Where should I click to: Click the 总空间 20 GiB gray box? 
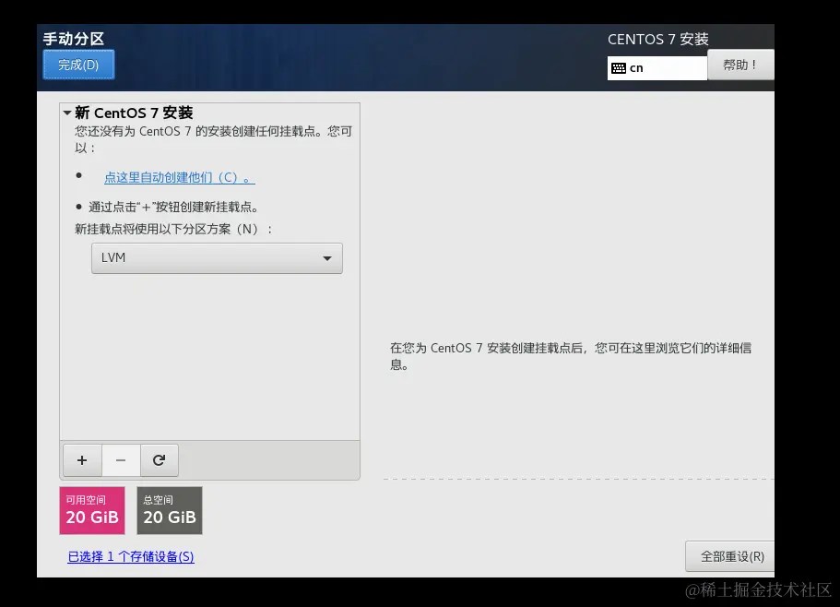coord(170,510)
